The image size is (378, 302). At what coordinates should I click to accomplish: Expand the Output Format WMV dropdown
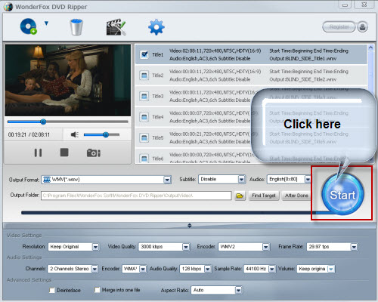point(167,180)
